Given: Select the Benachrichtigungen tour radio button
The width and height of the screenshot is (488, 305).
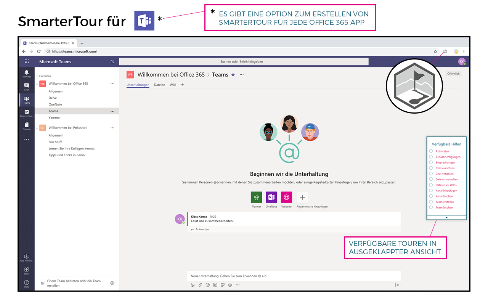Looking at the screenshot, I should (431, 157).
